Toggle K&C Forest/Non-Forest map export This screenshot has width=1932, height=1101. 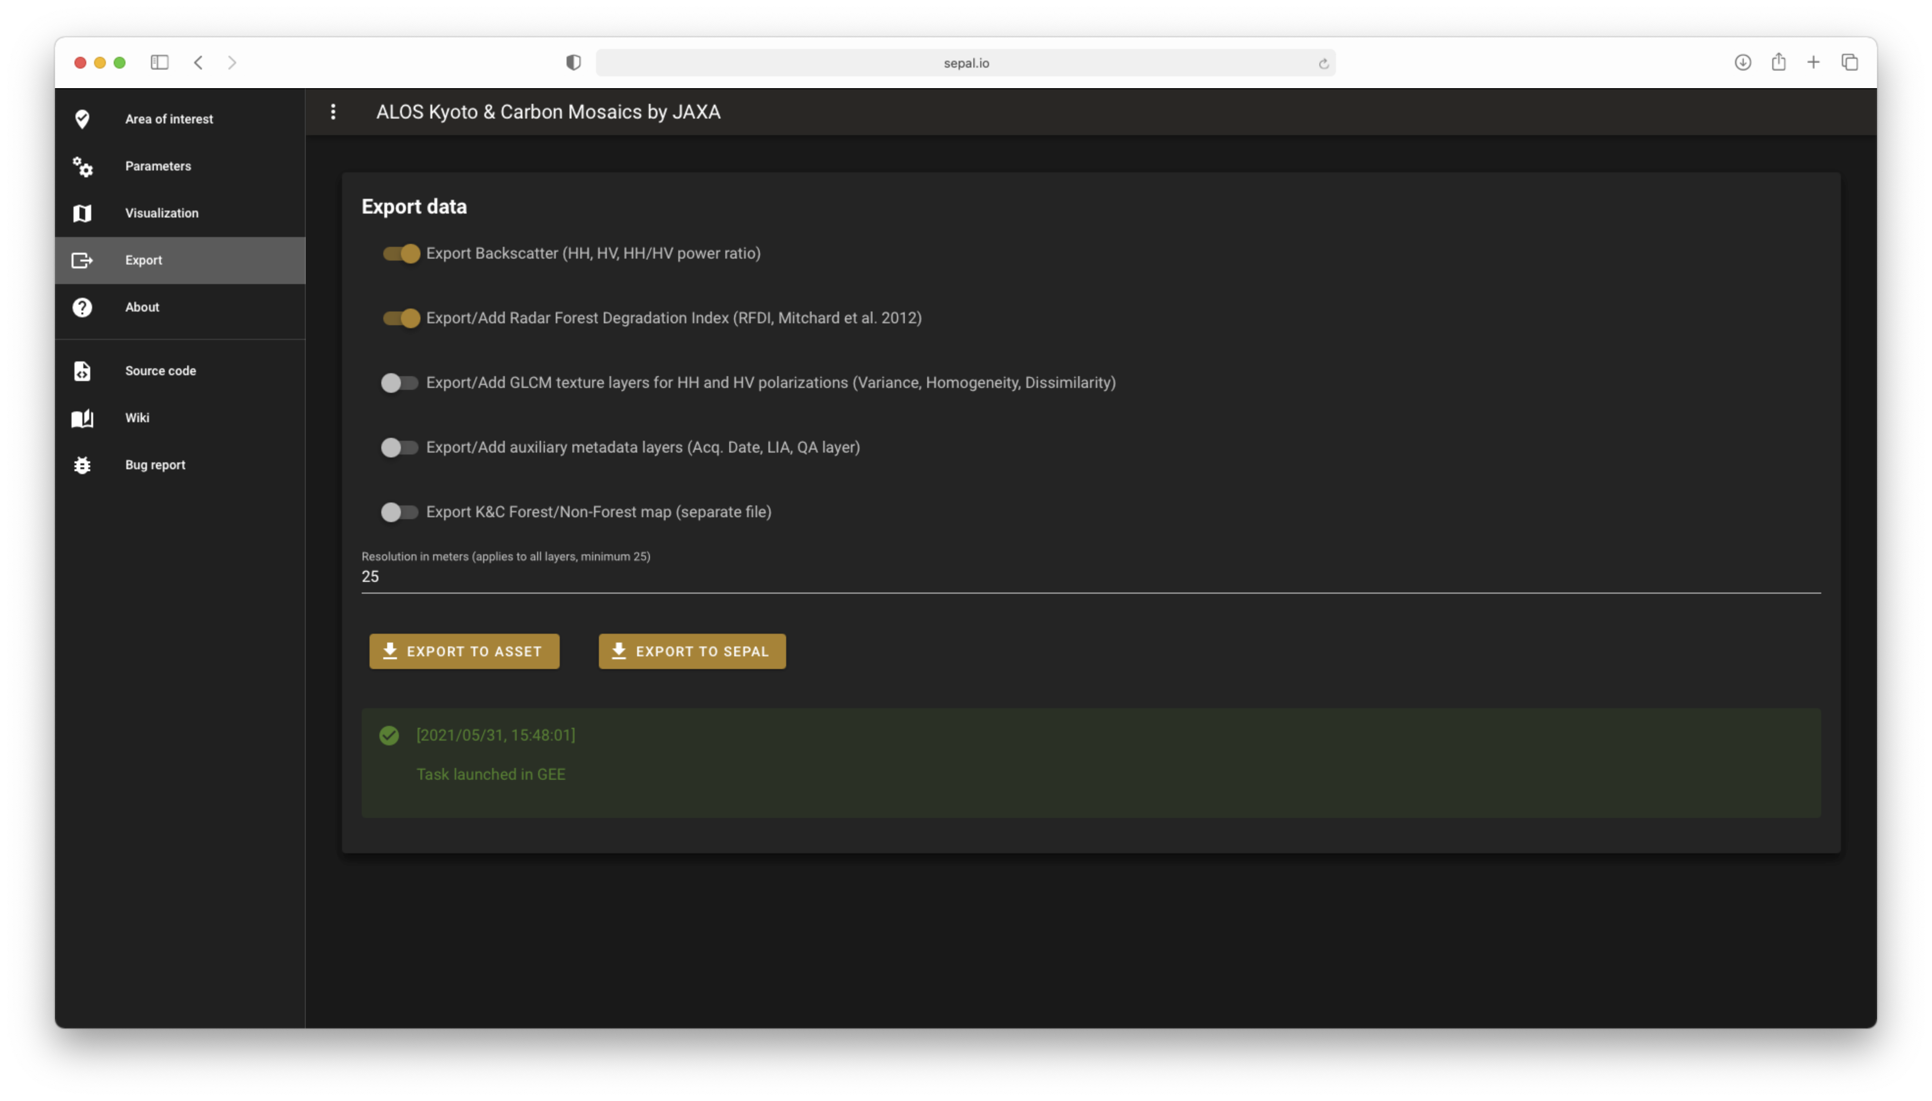(399, 512)
